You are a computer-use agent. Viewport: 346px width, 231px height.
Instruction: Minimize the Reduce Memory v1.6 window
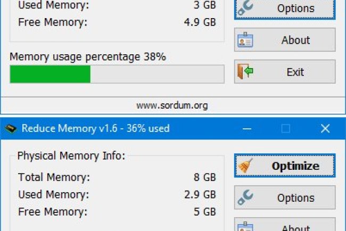tap(246, 128)
